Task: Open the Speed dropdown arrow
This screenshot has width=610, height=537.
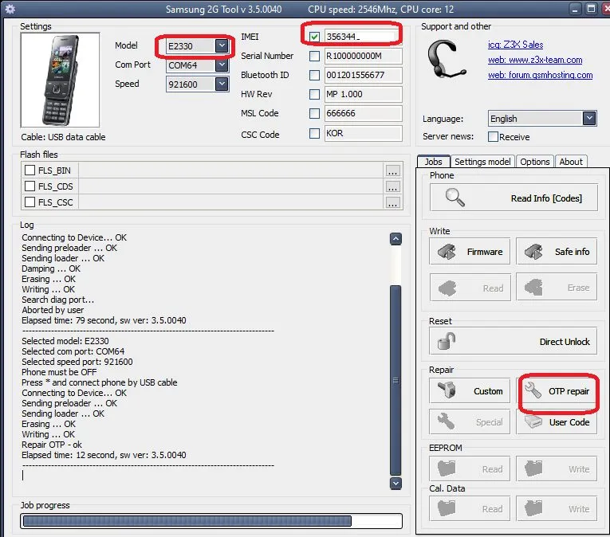Action: coord(222,84)
